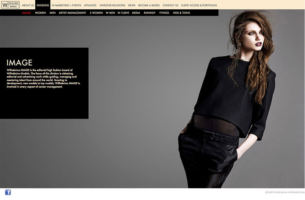Open the News page
The width and height of the screenshot is (305, 200).
click(132, 5)
